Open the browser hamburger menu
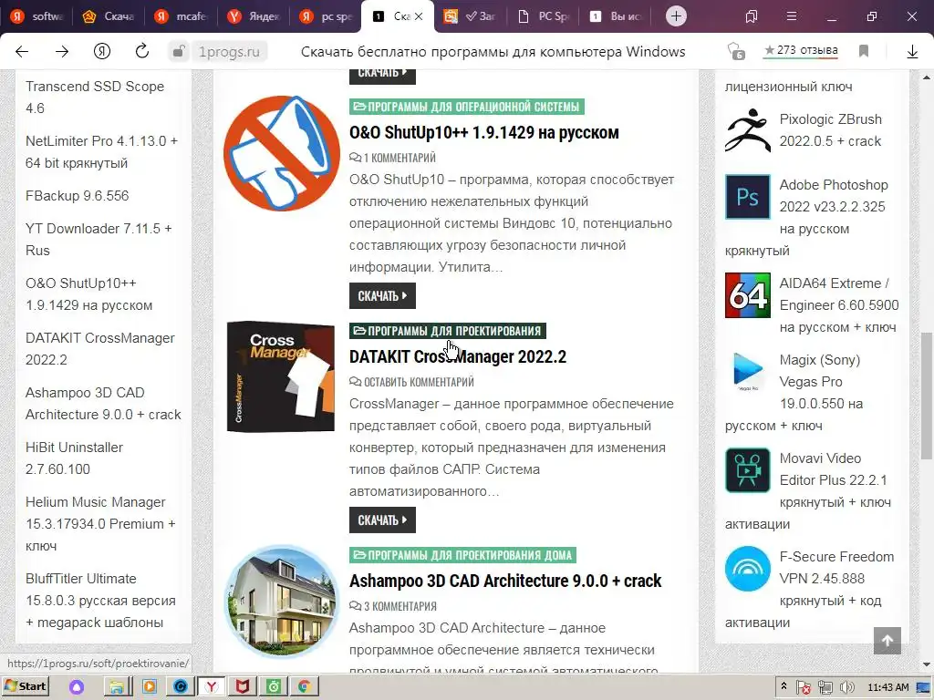The width and height of the screenshot is (934, 700). pos(791,16)
